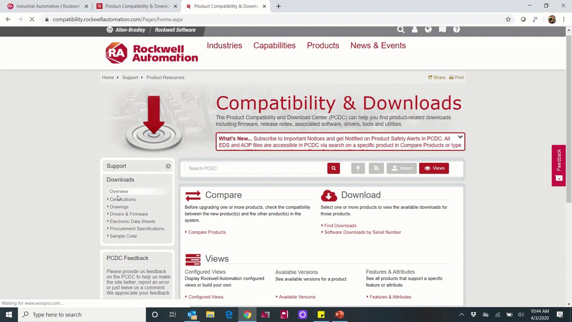Screen dimensions: 572x322
Task: Click the Chrome profile avatar
Action: (552, 19)
